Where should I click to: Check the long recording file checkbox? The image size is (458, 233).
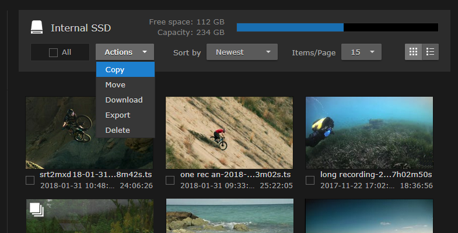310,180
